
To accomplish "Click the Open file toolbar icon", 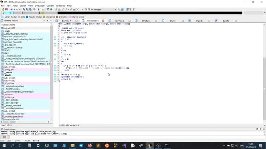I will [3, 10].
